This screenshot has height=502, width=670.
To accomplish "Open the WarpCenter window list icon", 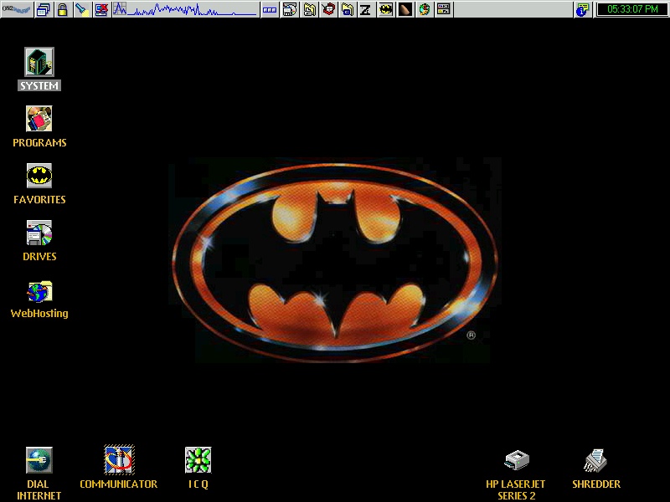I will [44, 9].
